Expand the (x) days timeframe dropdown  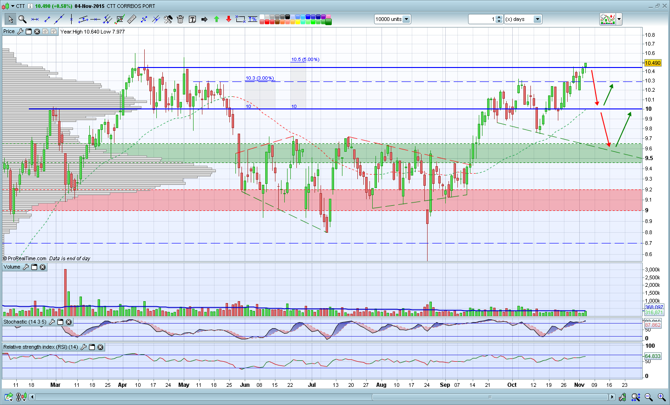click(537, 19)
